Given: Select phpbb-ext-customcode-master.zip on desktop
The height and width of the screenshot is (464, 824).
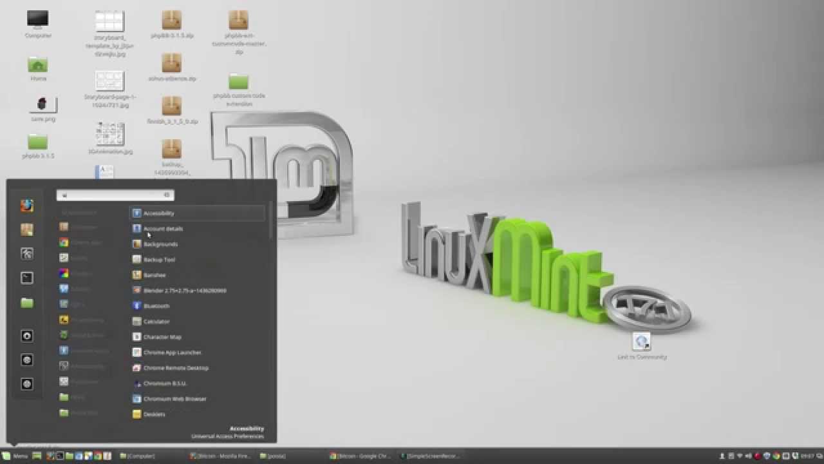Looking at the screenshot, I should (x=238, y=32).
